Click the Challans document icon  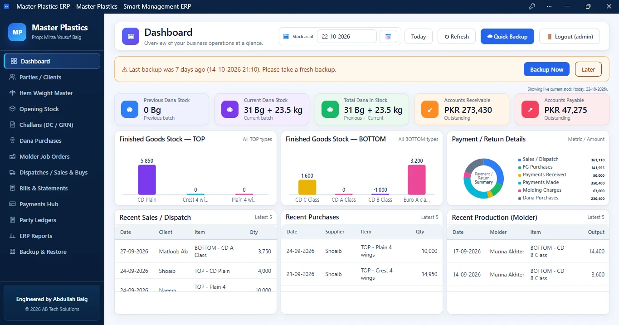(12, 125)
